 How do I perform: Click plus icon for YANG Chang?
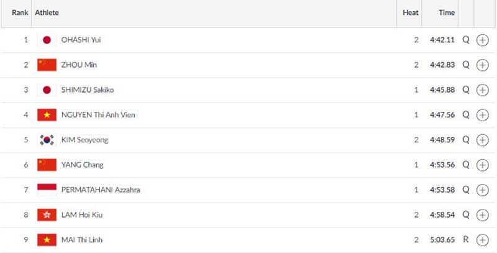(482, 165)
